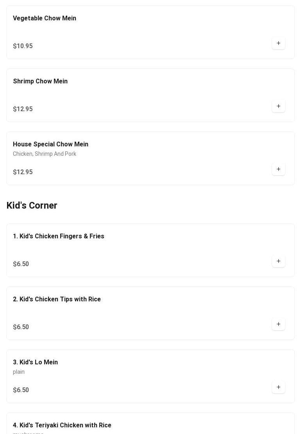Click the $10.95 Vegetable Chow Mein price

(x=23, y=46)
